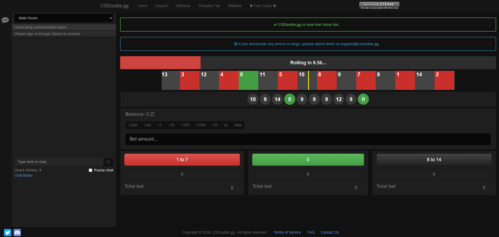Click the 12 history ball
This screenshot has width=499, height=237.
click(339, 99)
